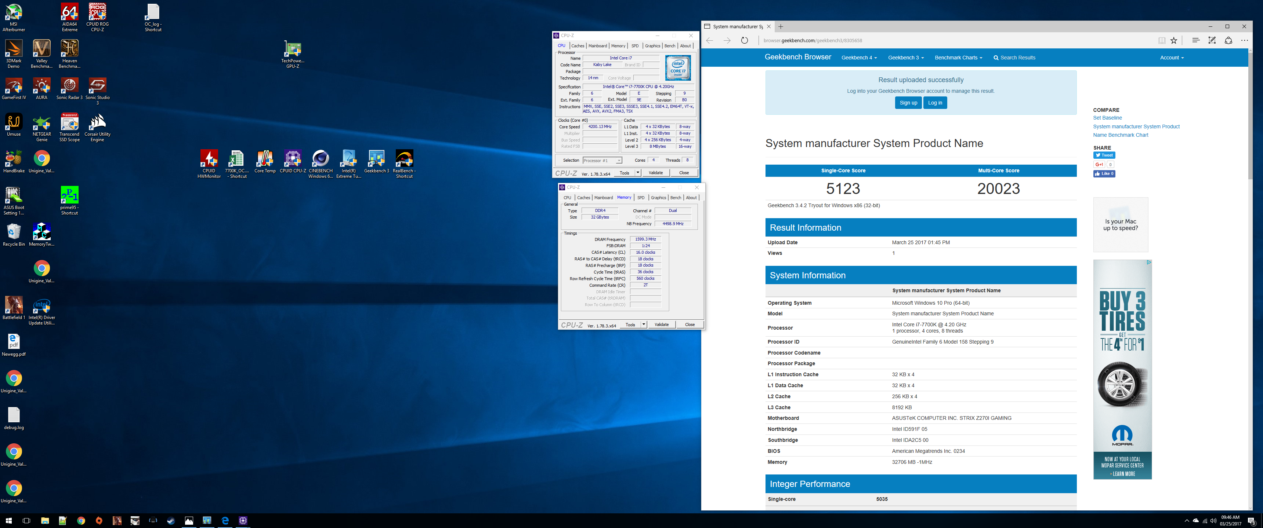
Task: Click the Buy 3 Tires Mopar ad
Action: click(x=1122, y=369)
